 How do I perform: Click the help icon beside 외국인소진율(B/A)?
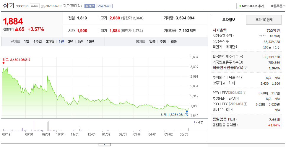(x=246, y=68)
